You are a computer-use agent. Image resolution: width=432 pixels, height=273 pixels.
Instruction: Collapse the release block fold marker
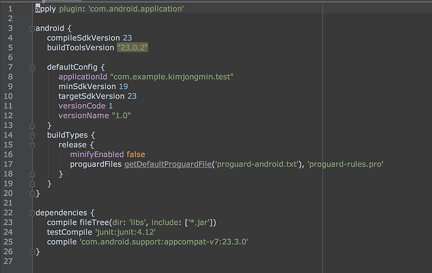pos(32,145)
